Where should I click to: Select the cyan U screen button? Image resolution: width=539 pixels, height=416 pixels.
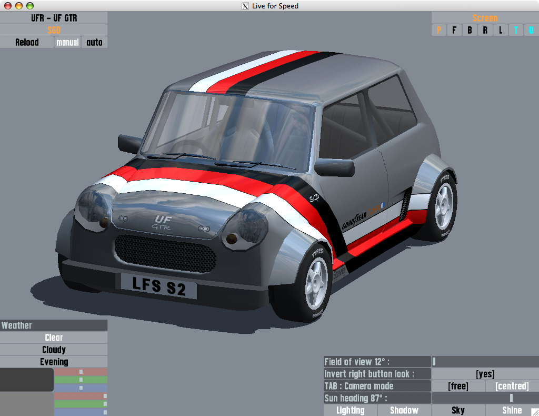(x=532, y=30)
